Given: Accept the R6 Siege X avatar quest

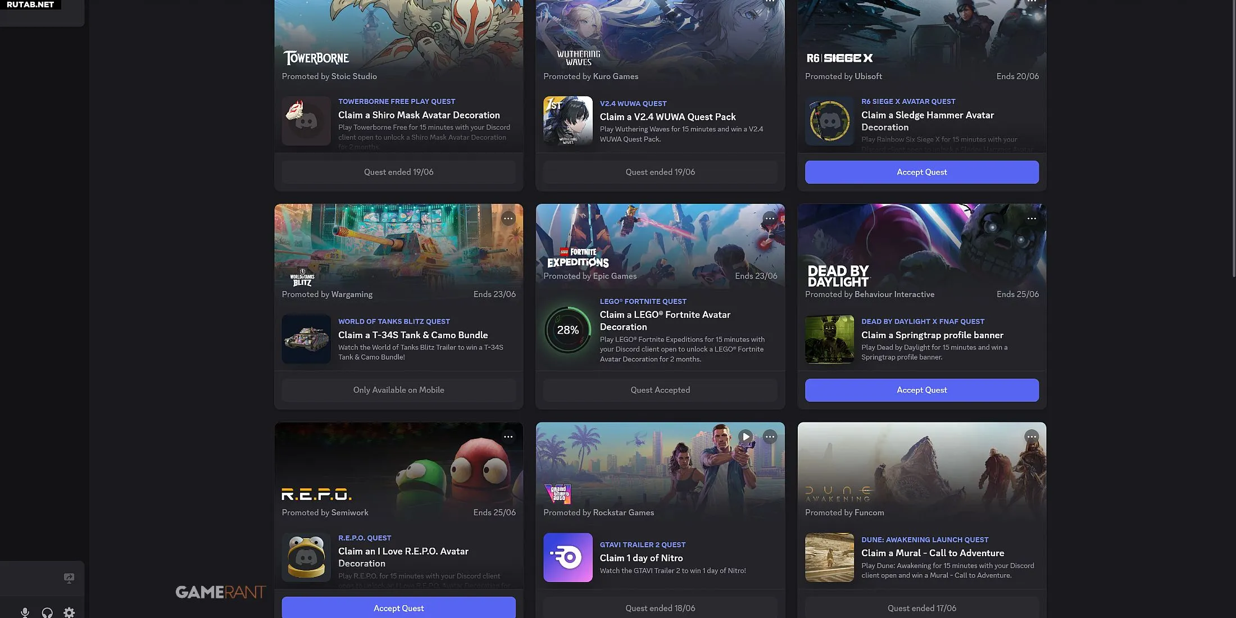Looking at the screenshot, I should [921, 172].
